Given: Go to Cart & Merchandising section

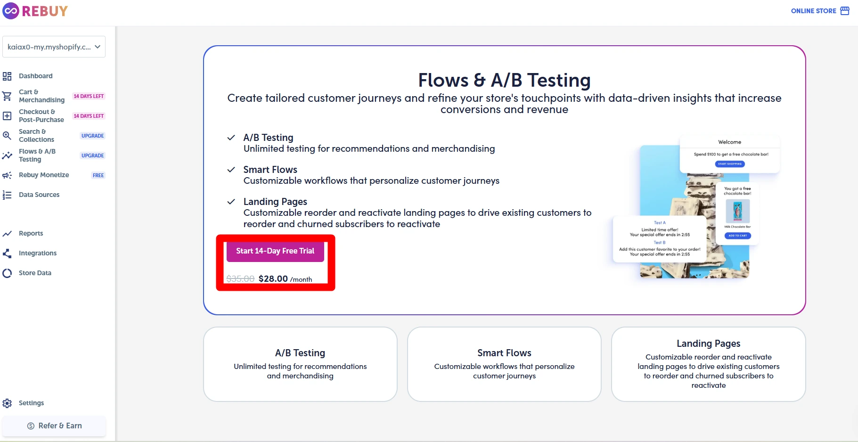Looking at the screenshot, I should click(41, 96).
